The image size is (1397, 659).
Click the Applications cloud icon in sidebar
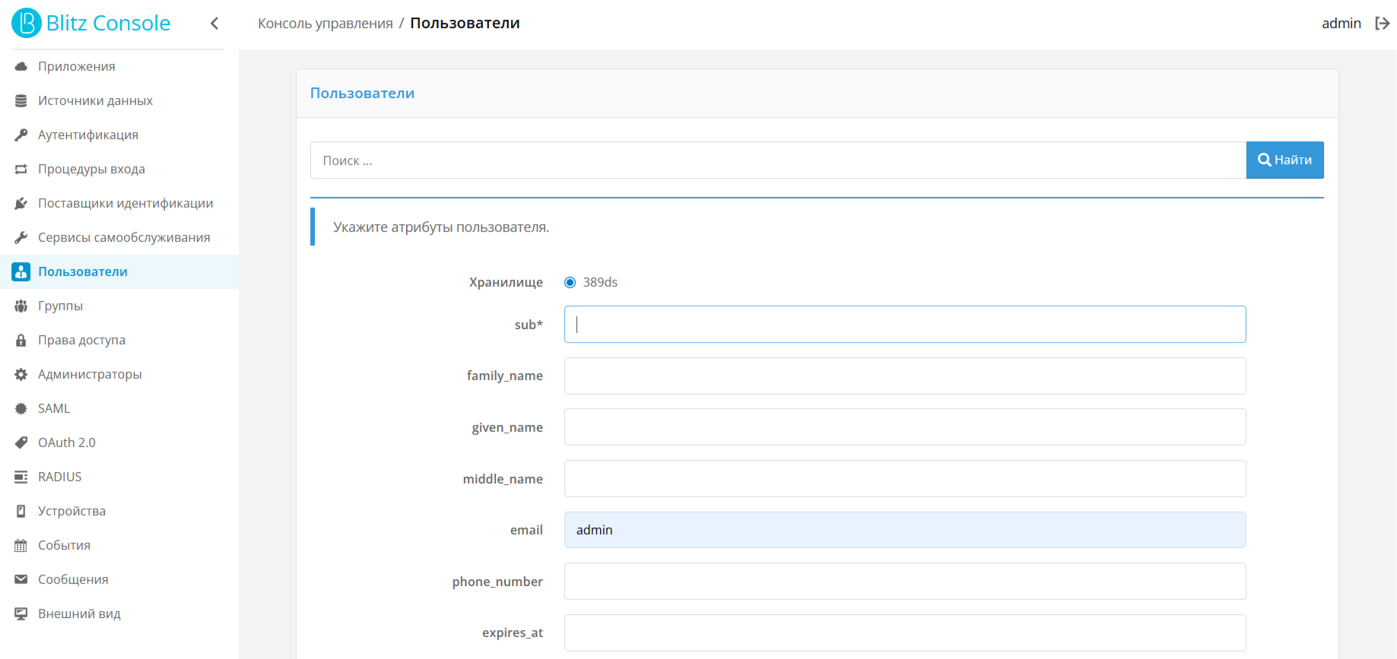point(21,67)
